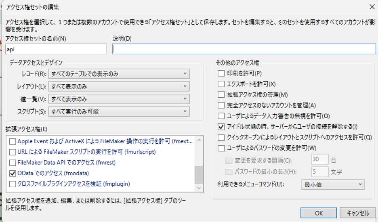Screen dimensions: 378x222
Task: Check クロスファイルプラグインアクセスを検証 (fmplugin)
Action: pos(13,184)
